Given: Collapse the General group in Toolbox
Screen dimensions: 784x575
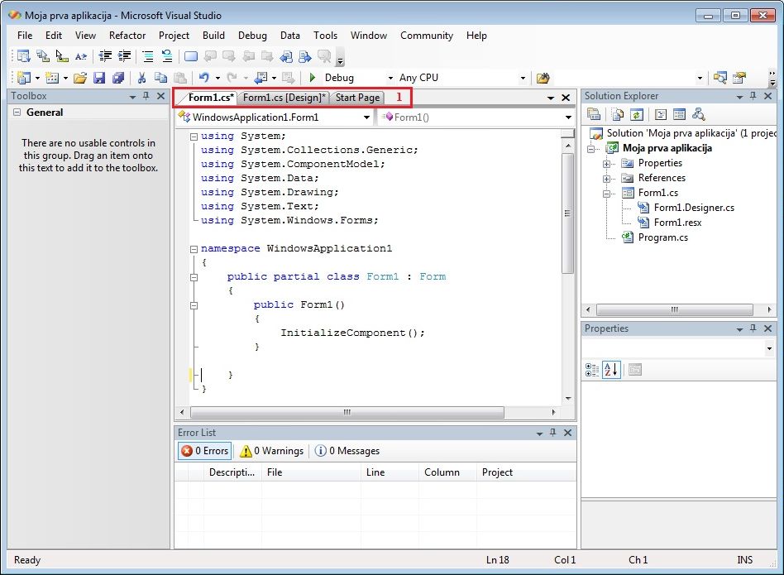Looking at the screenshot, I should (x=17, y=112).
